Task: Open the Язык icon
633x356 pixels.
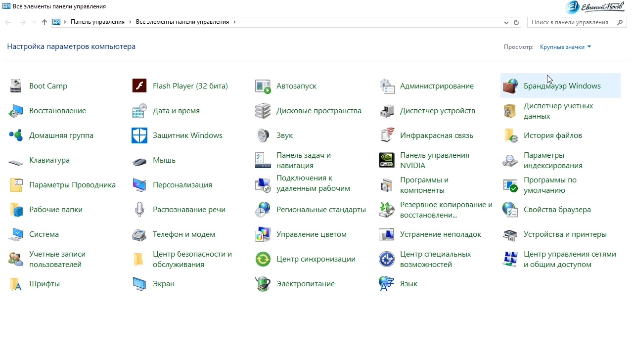Action: 387,284
